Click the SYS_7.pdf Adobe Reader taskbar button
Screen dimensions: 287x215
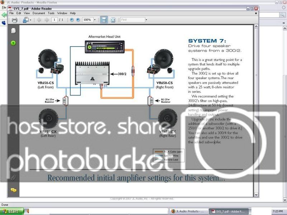pos(229,211)
